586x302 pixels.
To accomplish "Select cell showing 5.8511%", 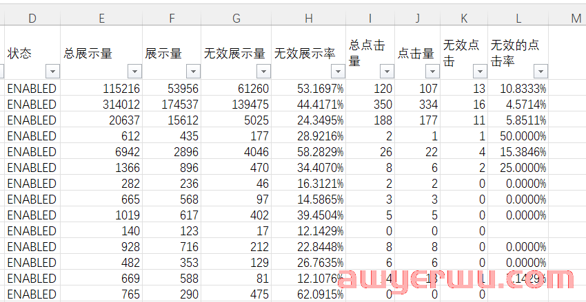I will point(518,120).
